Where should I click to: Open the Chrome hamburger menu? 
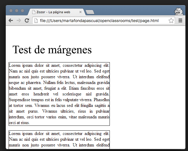pyautogui.click(x=180, y=21)
